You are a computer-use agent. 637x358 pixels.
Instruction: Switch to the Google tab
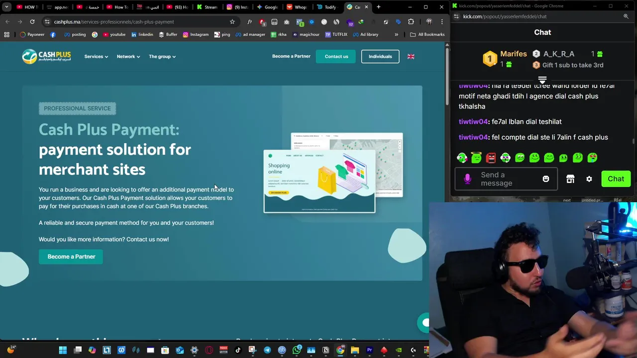coord(267,7)
